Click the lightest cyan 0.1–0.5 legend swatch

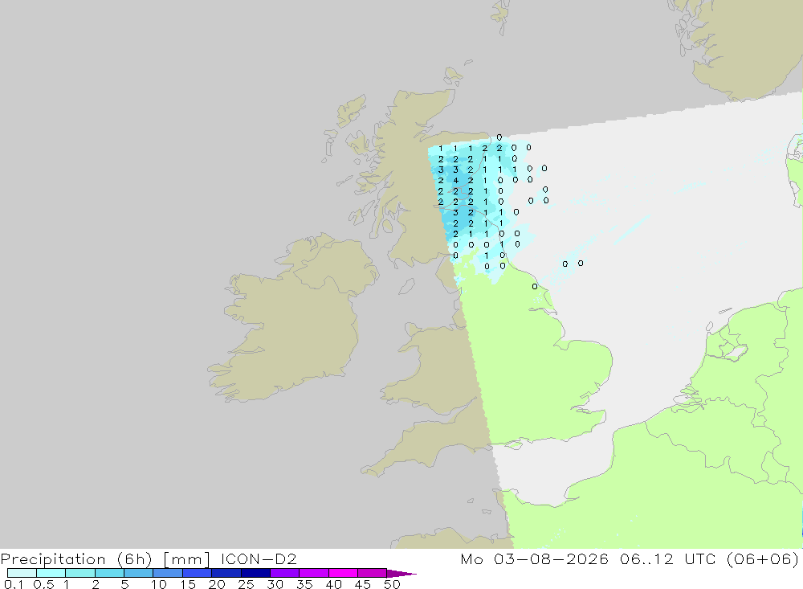click(22, 573)
